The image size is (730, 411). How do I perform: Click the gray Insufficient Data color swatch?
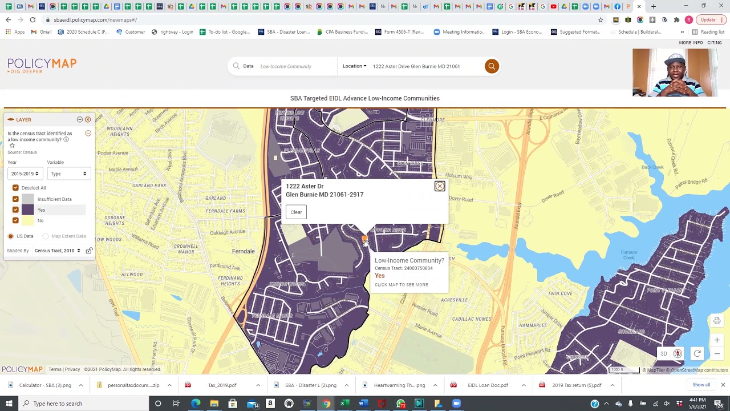pyautogui.click(x=27, y=199)
